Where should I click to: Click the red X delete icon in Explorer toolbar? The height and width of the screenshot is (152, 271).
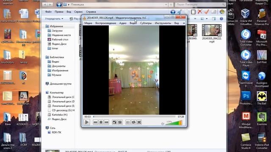tap(200, 12)
